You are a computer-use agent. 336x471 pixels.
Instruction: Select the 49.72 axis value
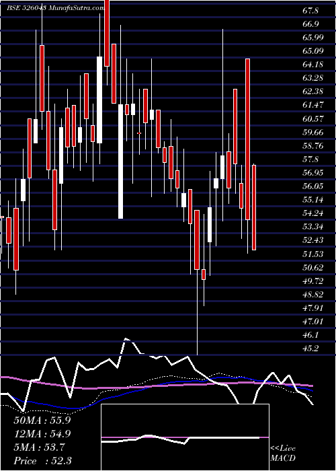pos(313,281)
